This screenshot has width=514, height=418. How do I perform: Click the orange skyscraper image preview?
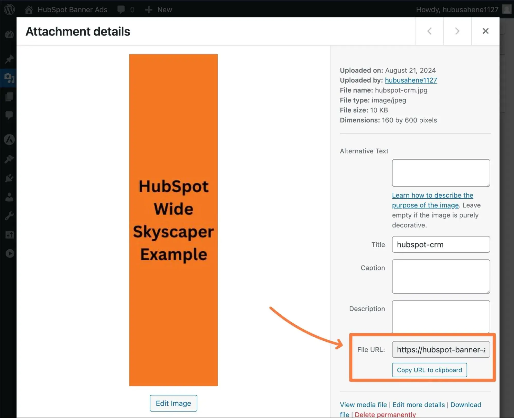tap(174, 220)
